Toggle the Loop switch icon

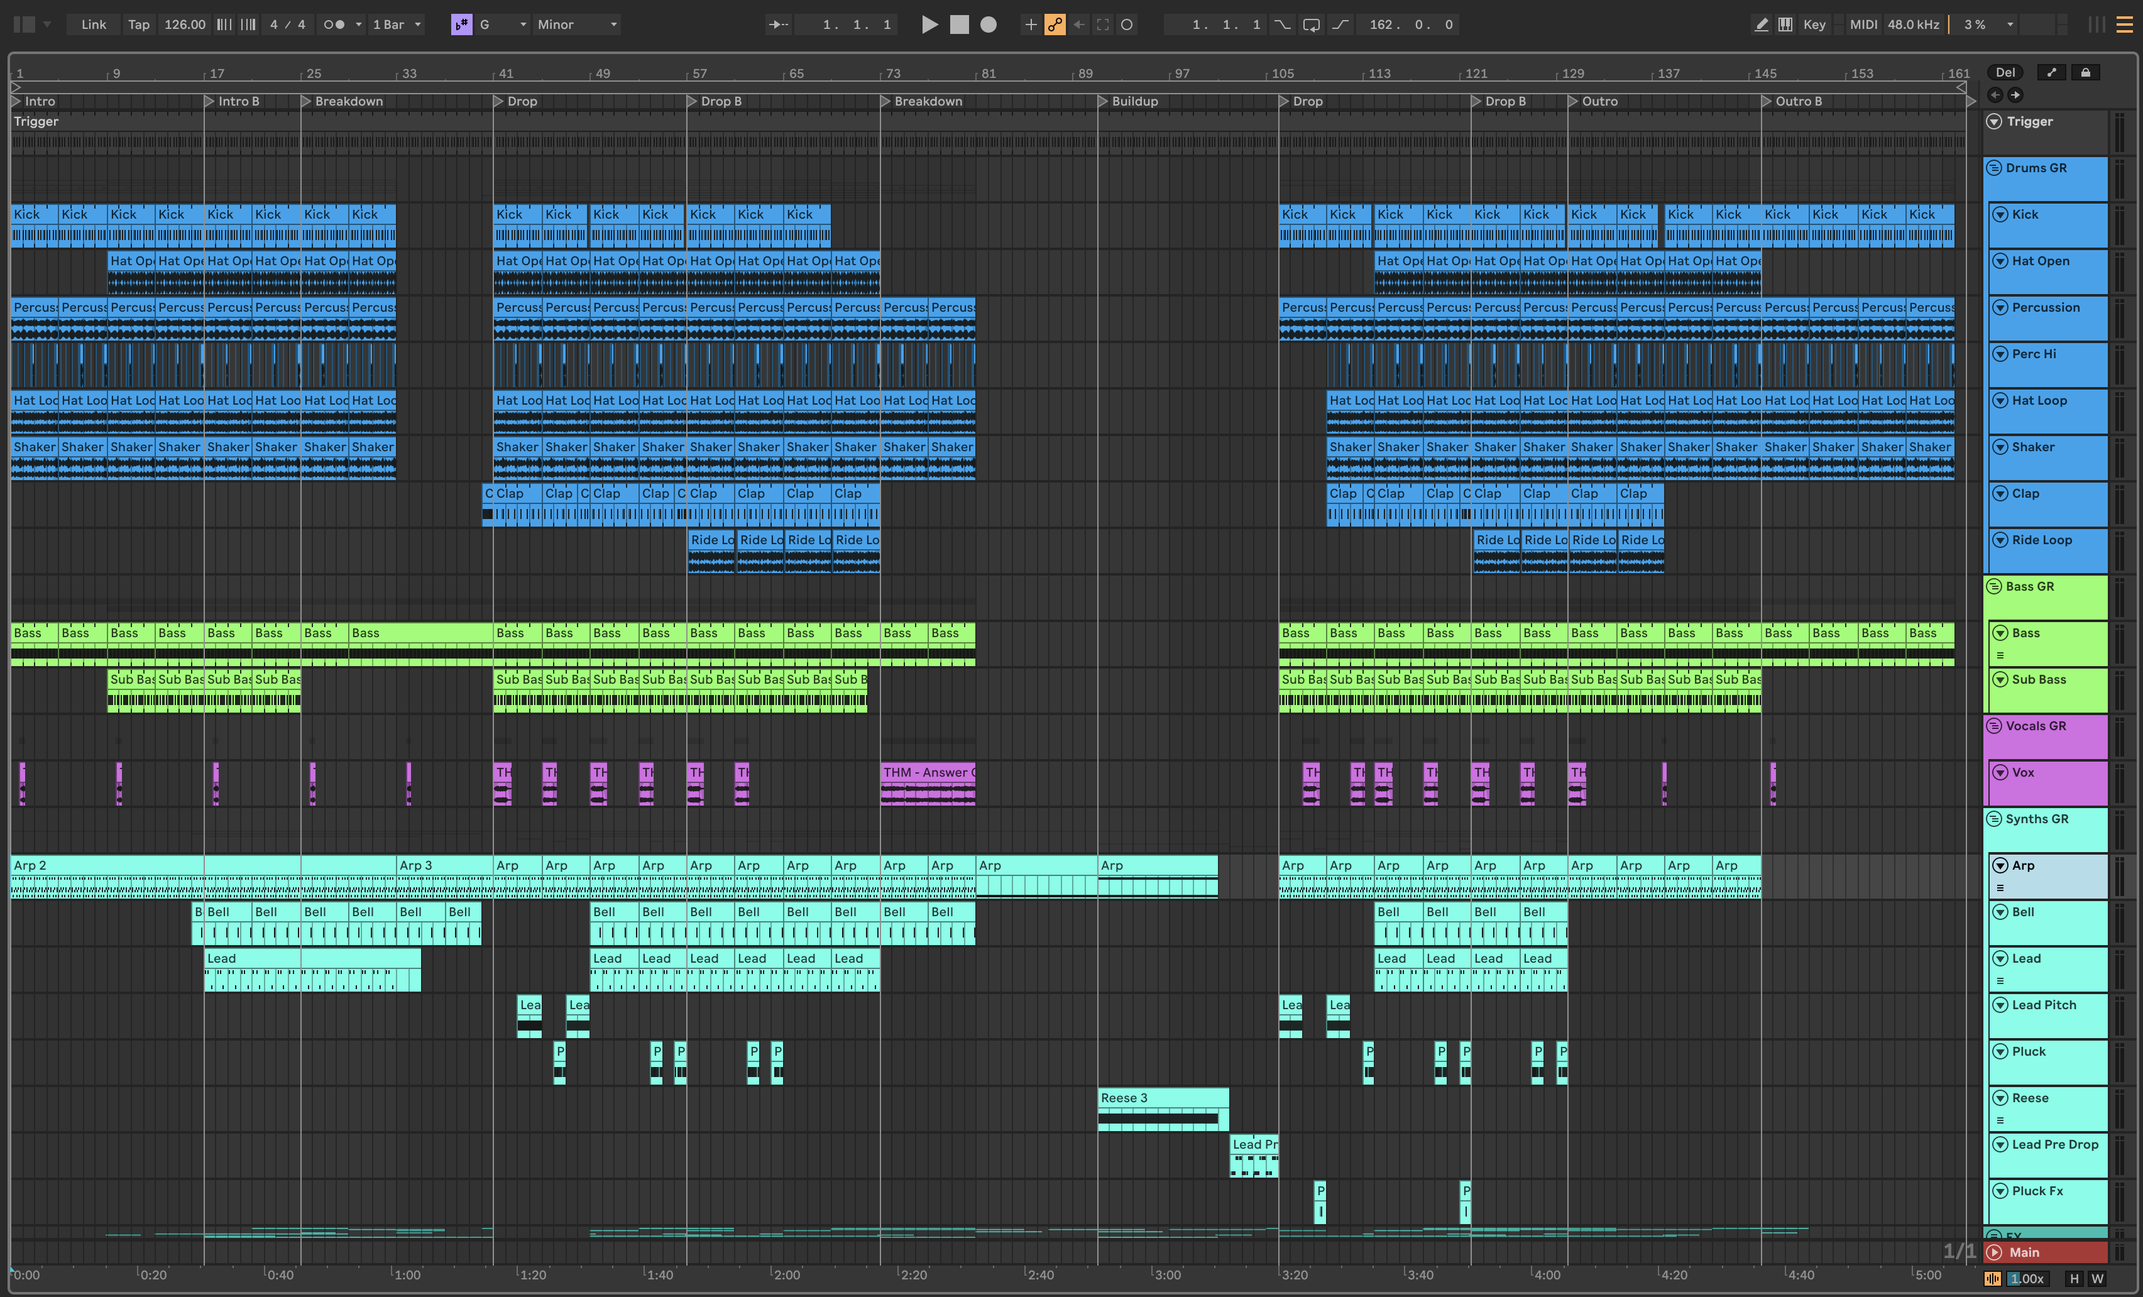pyautogui.click(x=1311, y=25)
